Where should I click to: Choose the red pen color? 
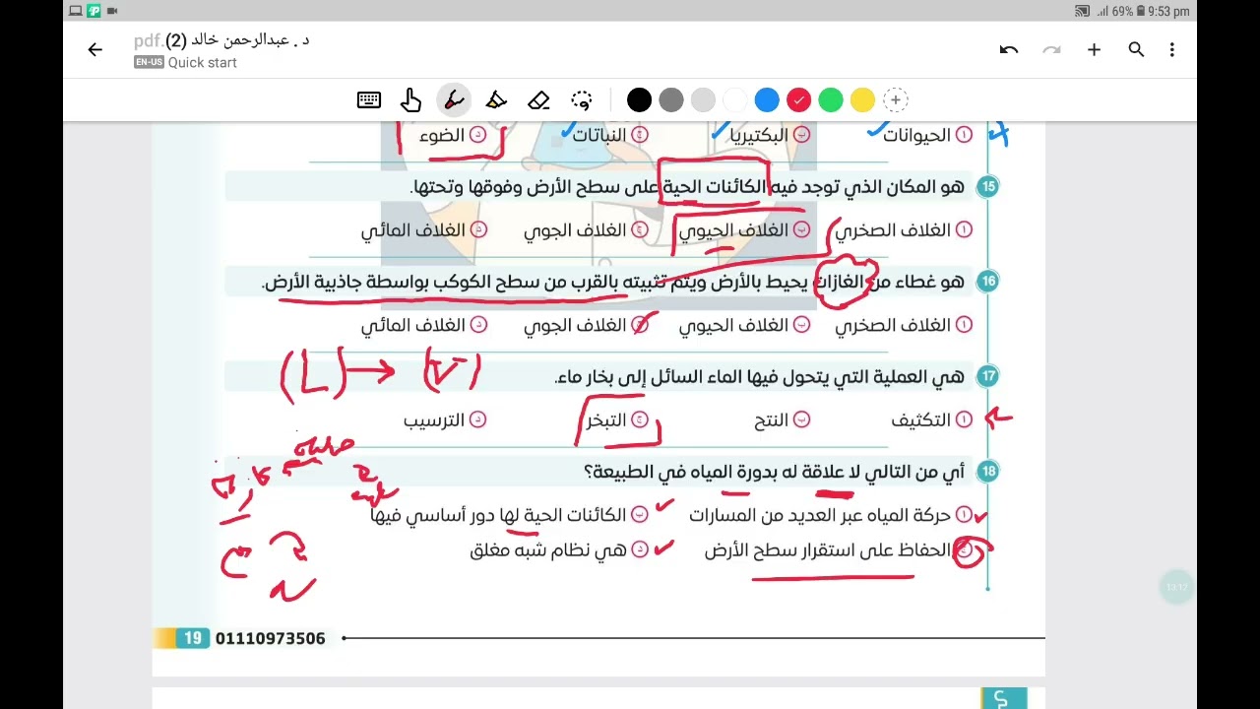(798, 99)
